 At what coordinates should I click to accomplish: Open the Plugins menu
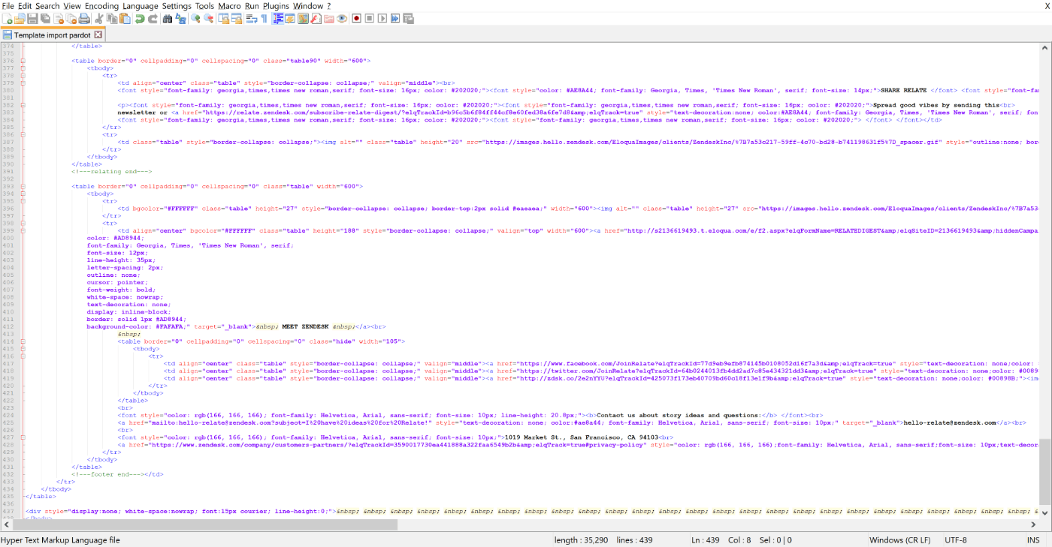coord(277,5)
